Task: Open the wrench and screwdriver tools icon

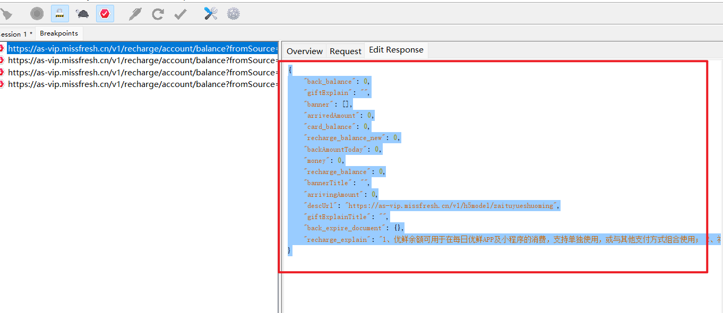Action: click(x=211, y=14)
